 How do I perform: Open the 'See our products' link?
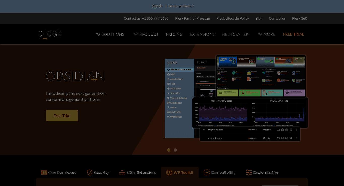pos(181,6)
